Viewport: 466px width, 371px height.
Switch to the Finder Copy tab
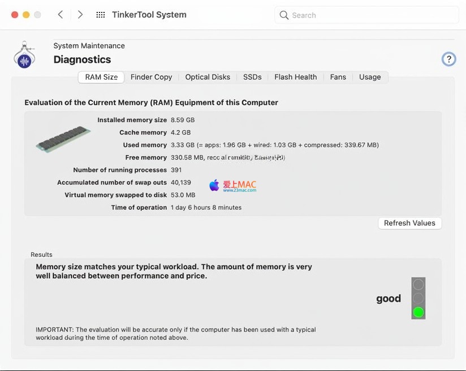click(151, 77)
